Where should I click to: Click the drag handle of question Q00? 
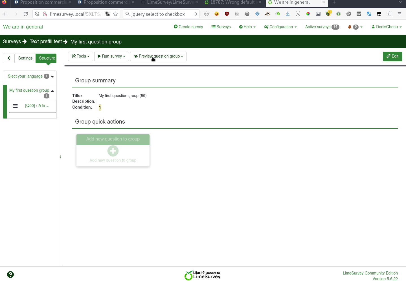[x=16, y=106]
